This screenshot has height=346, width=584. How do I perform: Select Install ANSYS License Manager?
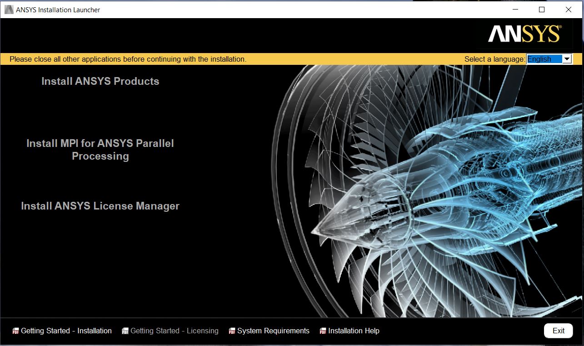pyautogui.click(x=100, y=205)
